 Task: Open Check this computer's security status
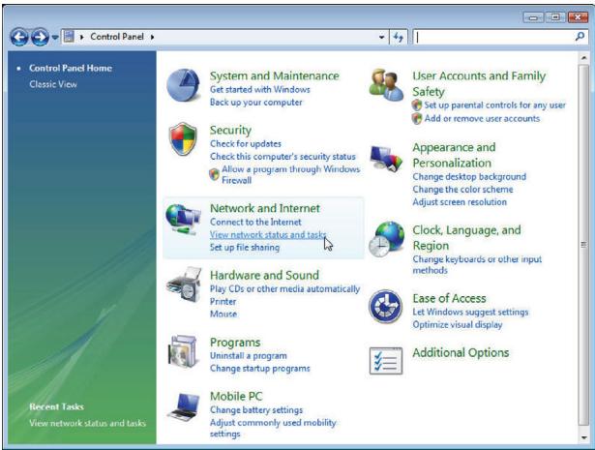pyautogui.click(x=283, y=157)
